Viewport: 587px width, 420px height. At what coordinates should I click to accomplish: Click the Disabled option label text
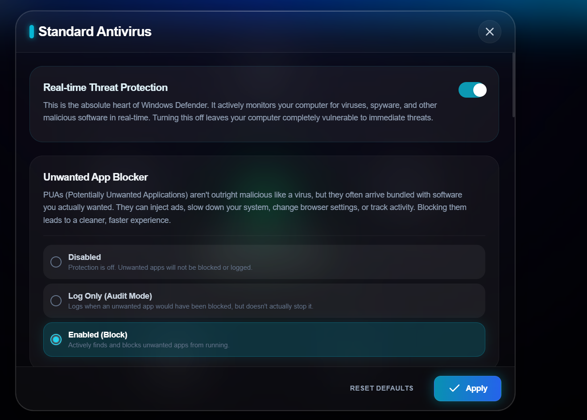(84, 257)
